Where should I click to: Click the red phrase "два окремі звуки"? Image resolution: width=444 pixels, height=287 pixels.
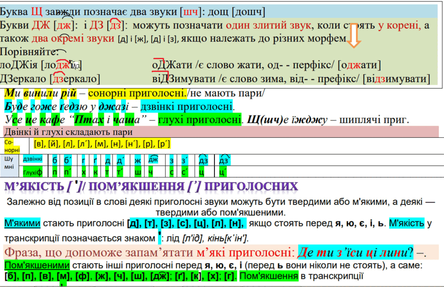(x=73, y=38)
